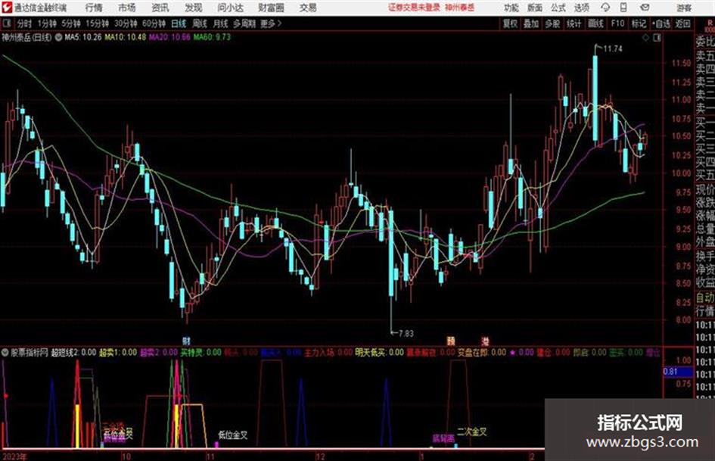The image size is (715, 461).
Task: Switch to 5分钟 period tab
Action: pos(71,23)
